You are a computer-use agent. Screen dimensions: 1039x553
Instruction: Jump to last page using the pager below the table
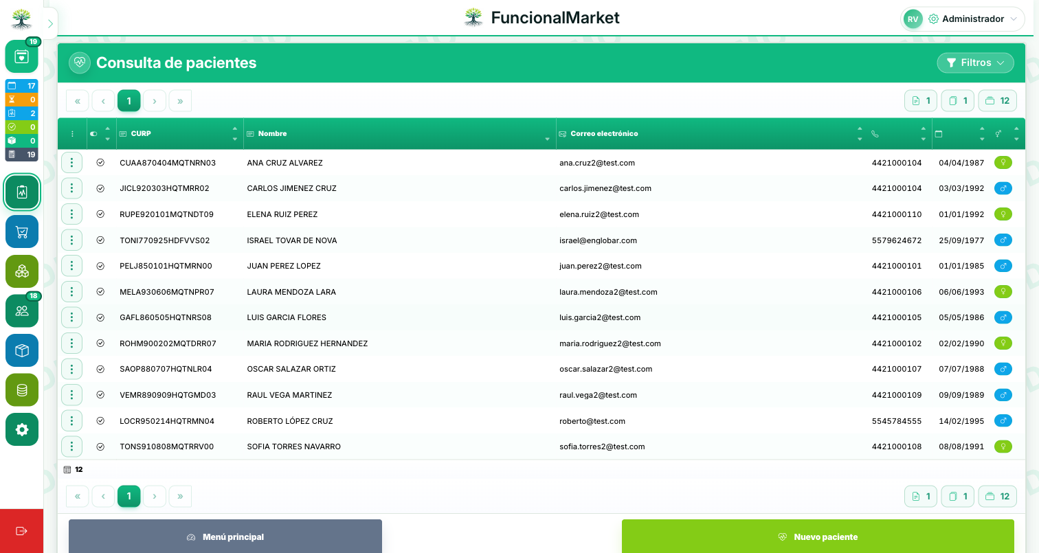[x=180, y=496]
